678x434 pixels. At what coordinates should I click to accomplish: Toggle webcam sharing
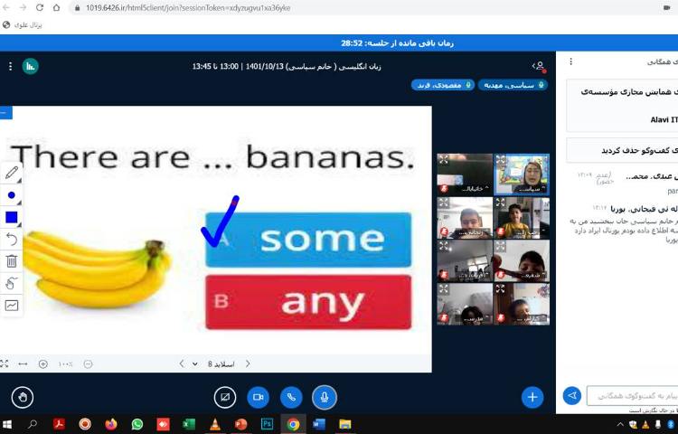(258, 396)
